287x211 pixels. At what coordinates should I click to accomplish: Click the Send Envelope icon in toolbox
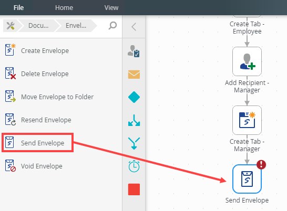[x=9, y=142]
